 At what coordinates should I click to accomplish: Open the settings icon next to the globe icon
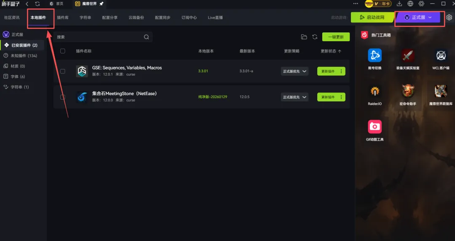421,3
